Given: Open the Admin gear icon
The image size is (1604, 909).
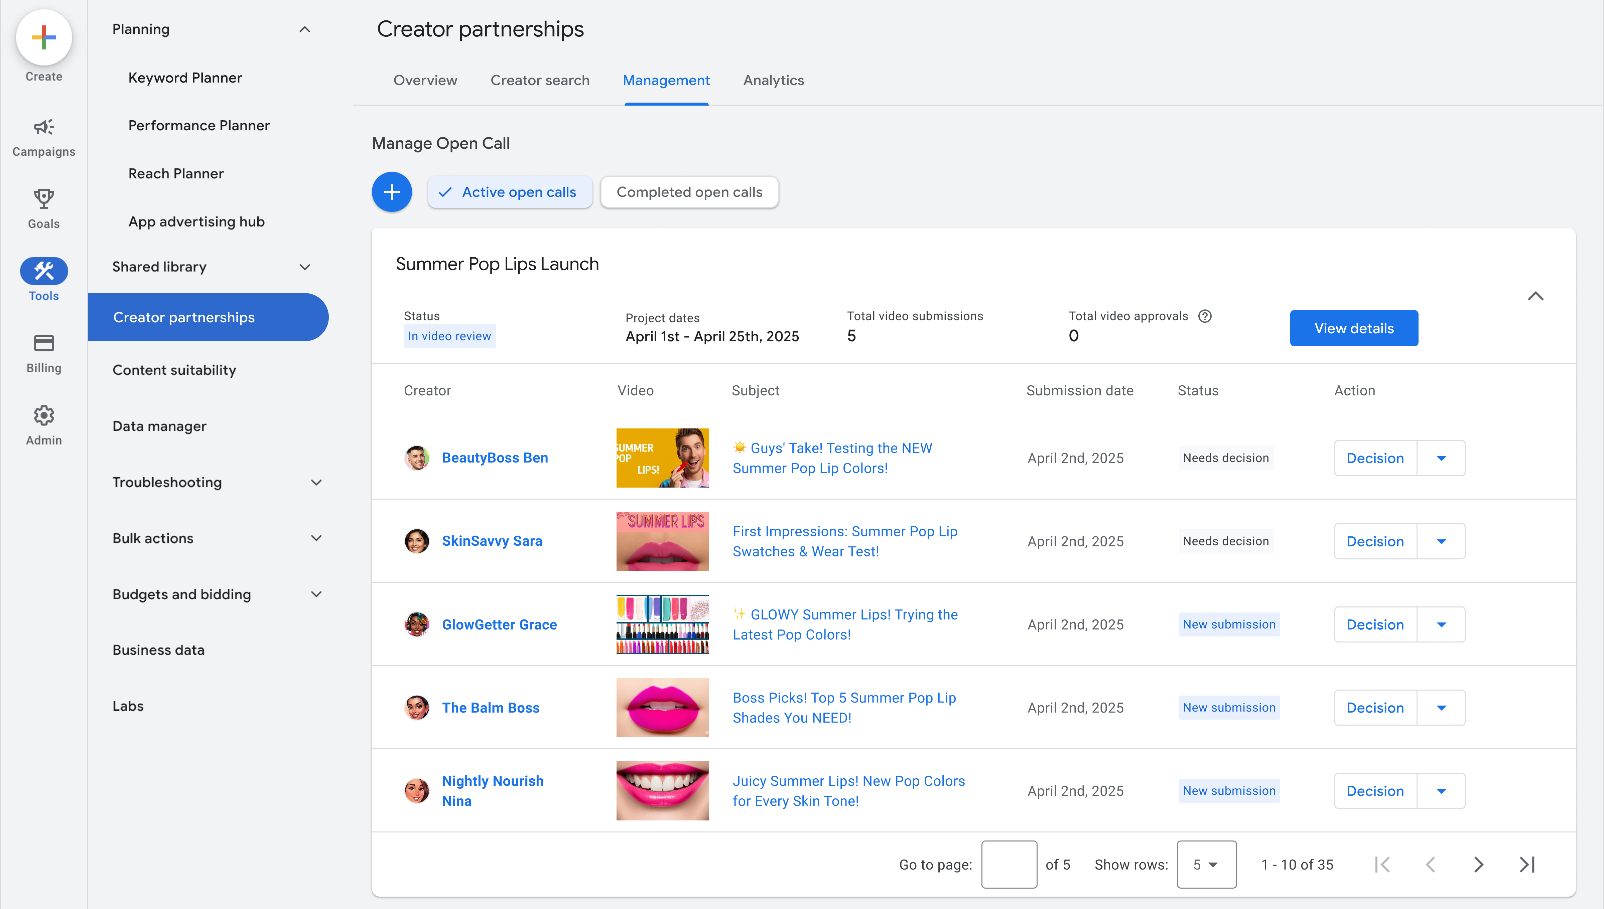Looking at the screenshot, I should pos(44,415).
